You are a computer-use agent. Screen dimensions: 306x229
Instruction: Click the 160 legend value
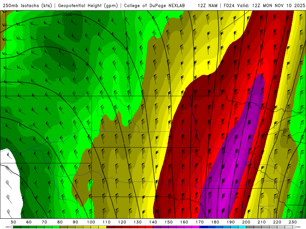coord(184,222)
